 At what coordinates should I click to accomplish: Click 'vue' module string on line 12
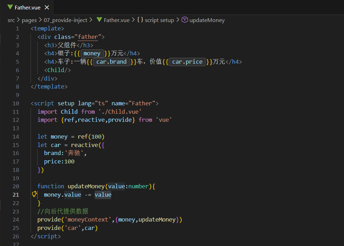[164, 120]
